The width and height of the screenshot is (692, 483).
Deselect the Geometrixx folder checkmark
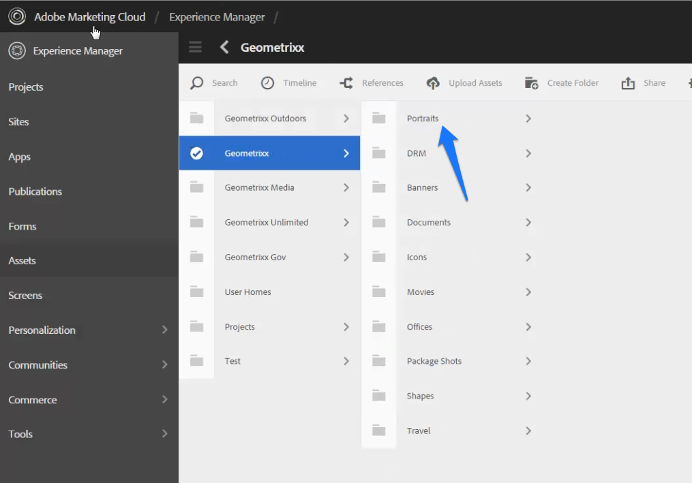click(x=196, y=153)
